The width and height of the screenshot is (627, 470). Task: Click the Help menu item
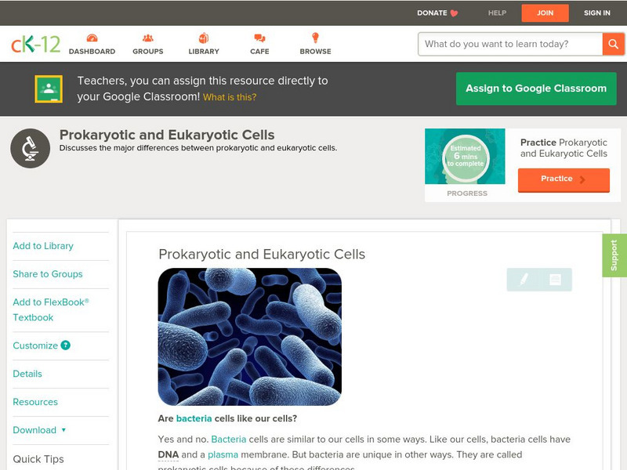497,13
